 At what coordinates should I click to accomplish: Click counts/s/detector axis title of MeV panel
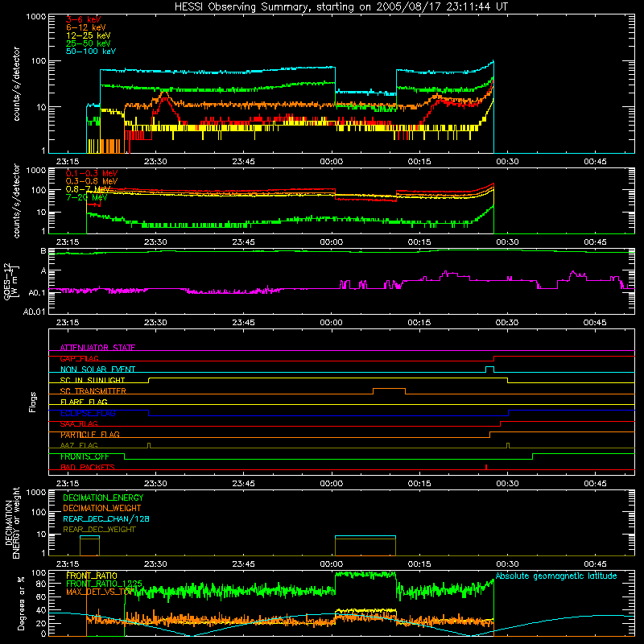(16, 200)
